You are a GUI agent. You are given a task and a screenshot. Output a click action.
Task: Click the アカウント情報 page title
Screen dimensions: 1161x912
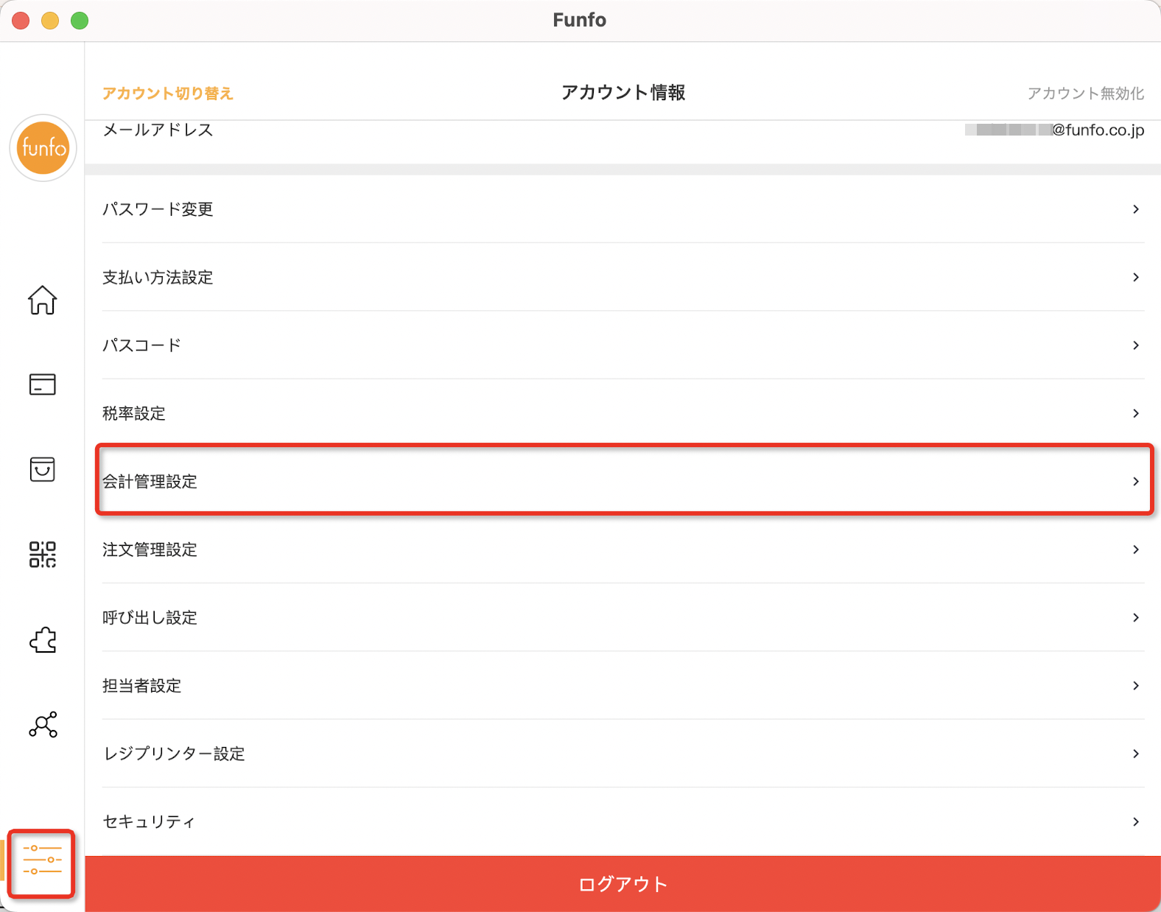point(623,93)
